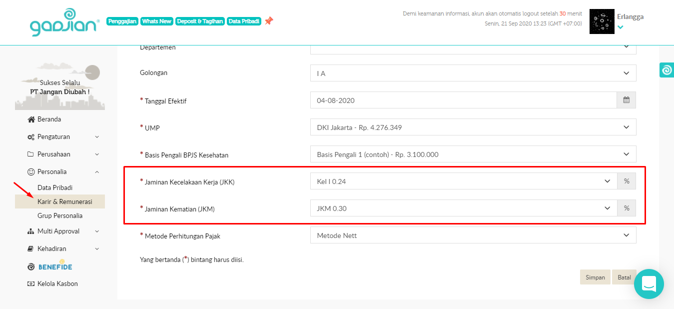Screen dimensions: 674x309
Task: Open the UMP dropdown DKI Jakarta
Action: pos(473,127)
